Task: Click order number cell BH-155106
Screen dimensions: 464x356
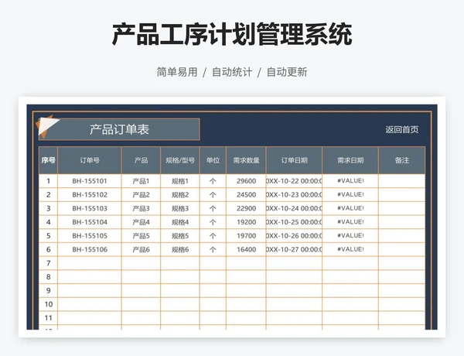Action: (90, 249)
